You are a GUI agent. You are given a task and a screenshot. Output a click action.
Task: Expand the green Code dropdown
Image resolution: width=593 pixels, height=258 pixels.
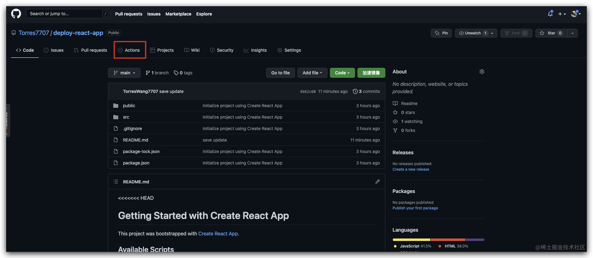point(342,73)
